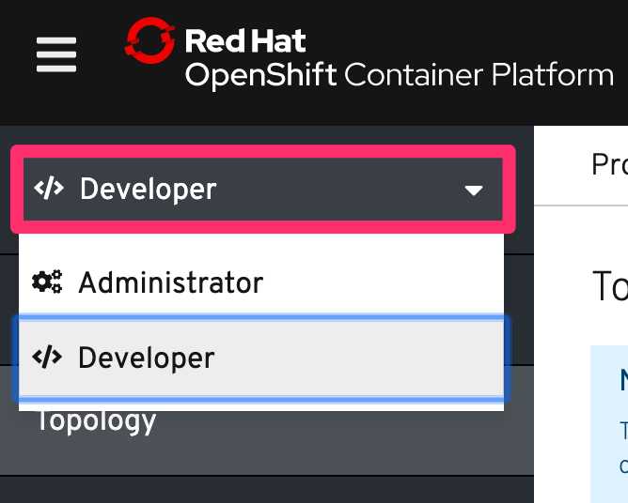Click the Administrator gears icon
Image resolution: width=628 pixels, height=503 pixels.
(47, 282)
